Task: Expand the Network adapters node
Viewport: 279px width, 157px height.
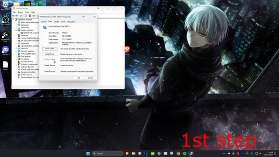Action: click(x=16, y=51)
